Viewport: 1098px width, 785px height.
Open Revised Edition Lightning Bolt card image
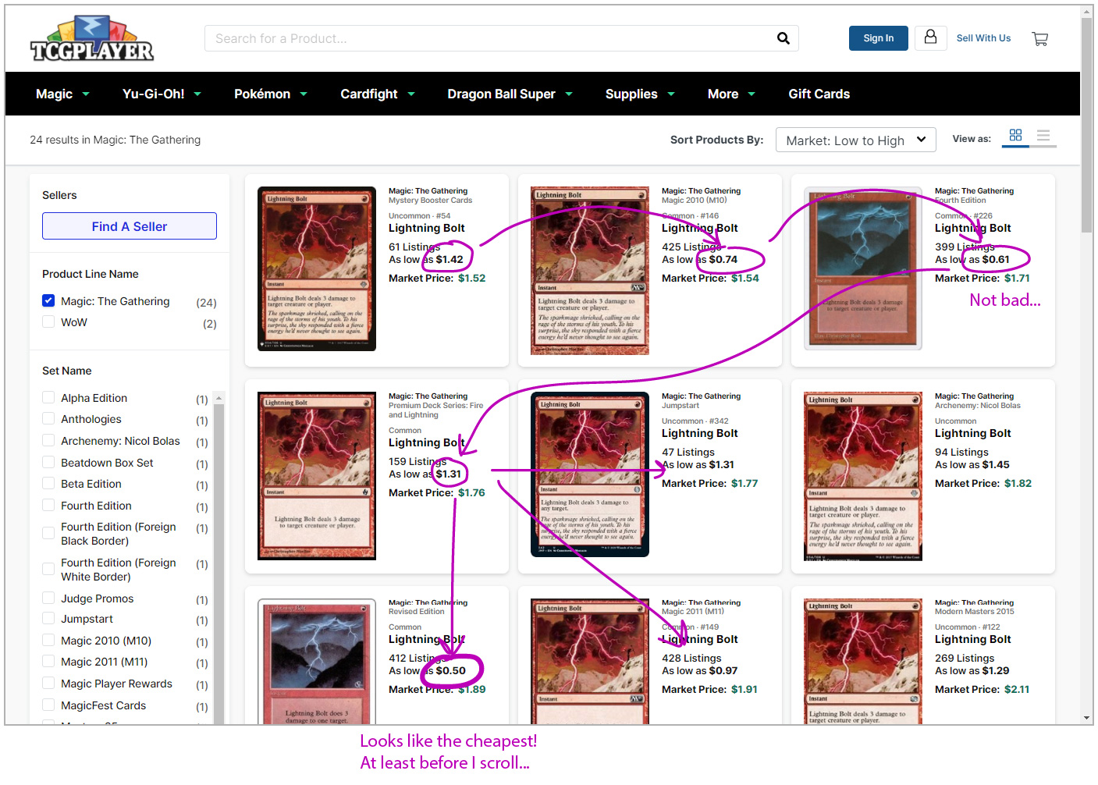pos(317,661)
